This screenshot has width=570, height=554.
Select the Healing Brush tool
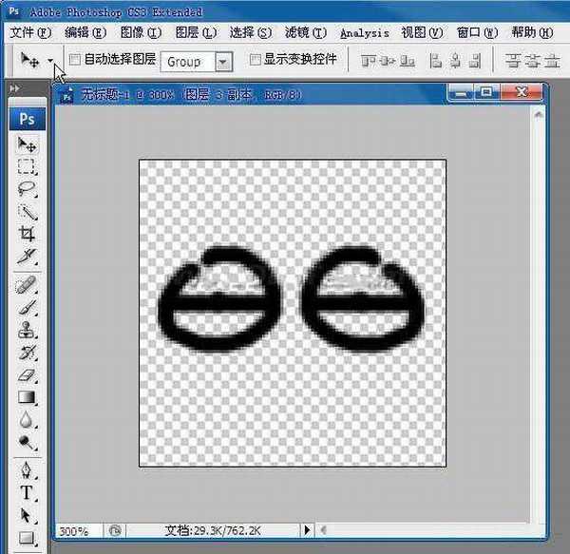point(28,285)
